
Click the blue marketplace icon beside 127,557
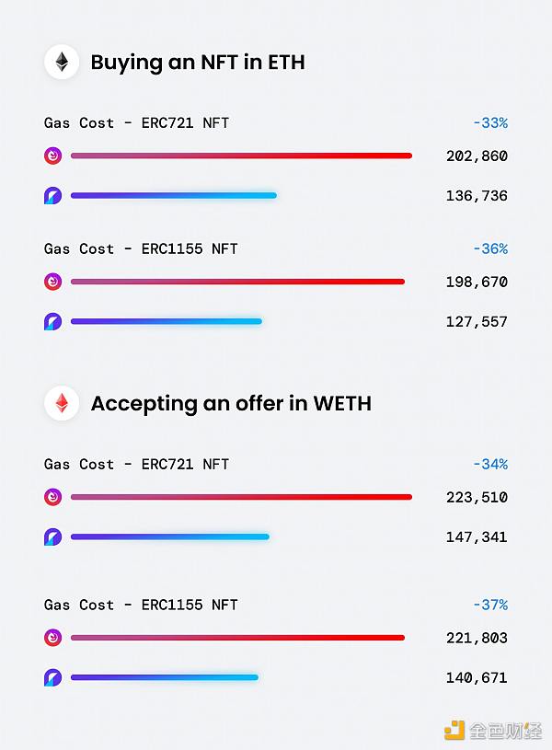click(x=53, y=321)
